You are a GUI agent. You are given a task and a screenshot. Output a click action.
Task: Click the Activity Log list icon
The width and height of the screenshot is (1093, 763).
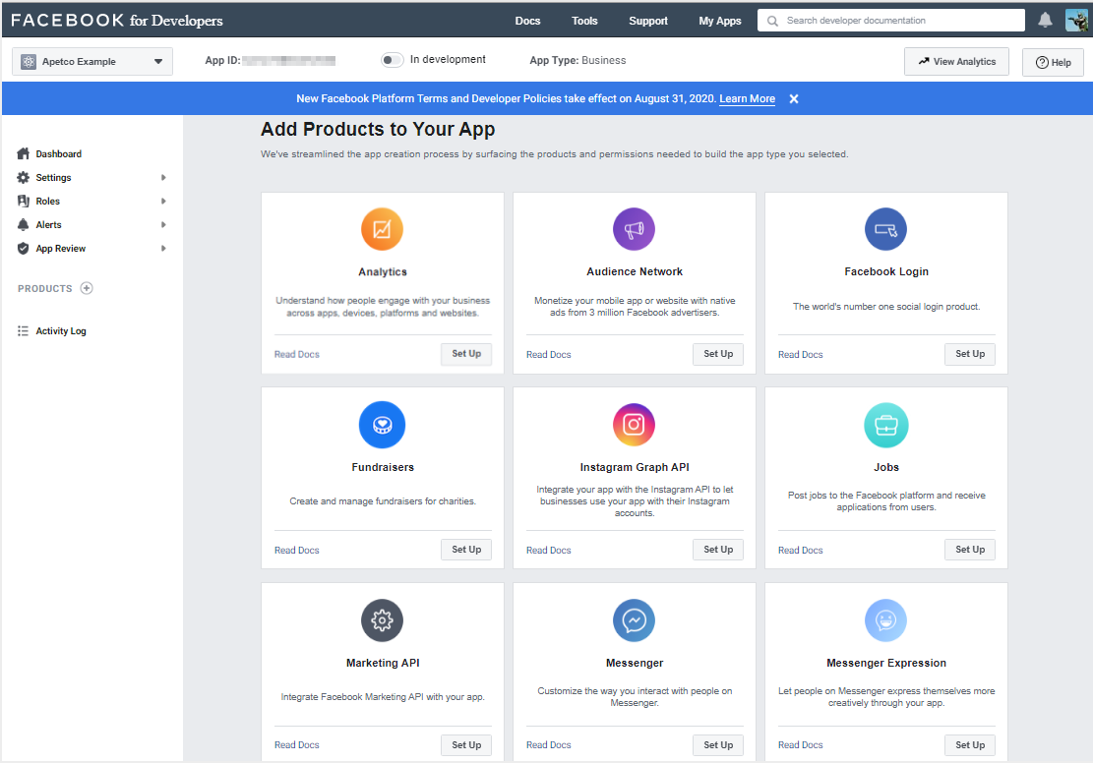[23, 331]
